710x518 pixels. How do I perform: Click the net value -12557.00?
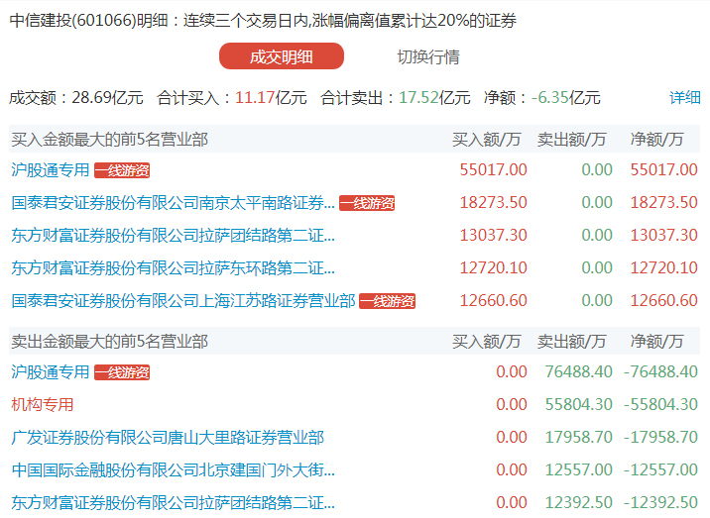click(x=660, y=470)
